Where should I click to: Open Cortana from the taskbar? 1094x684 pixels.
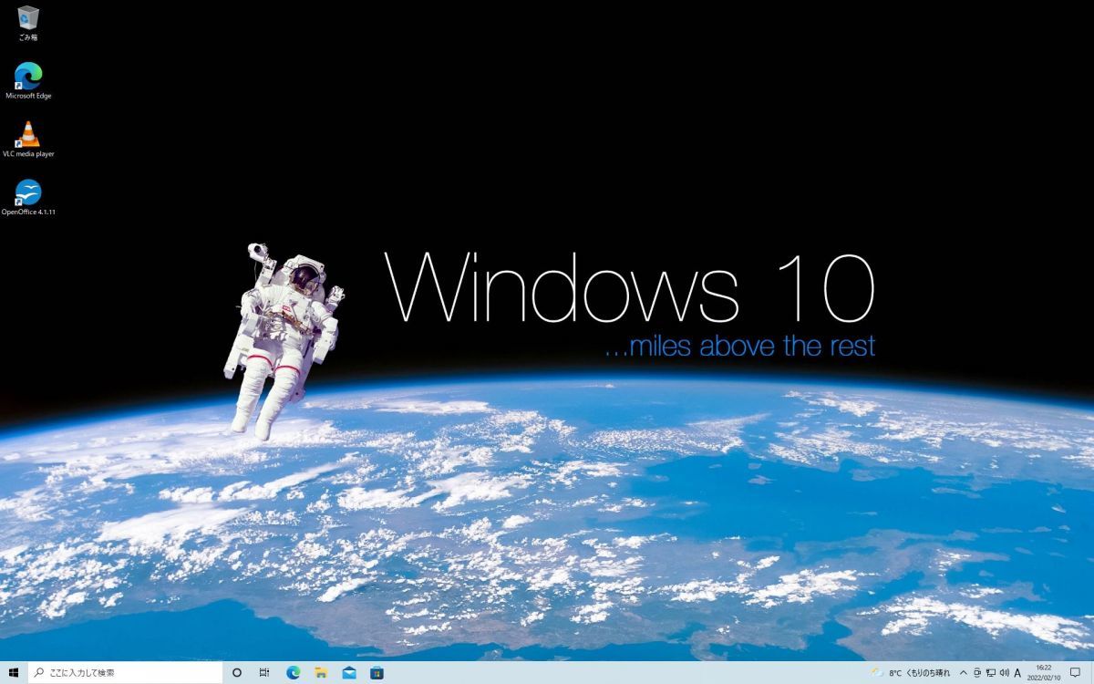(x=236, y=673)
